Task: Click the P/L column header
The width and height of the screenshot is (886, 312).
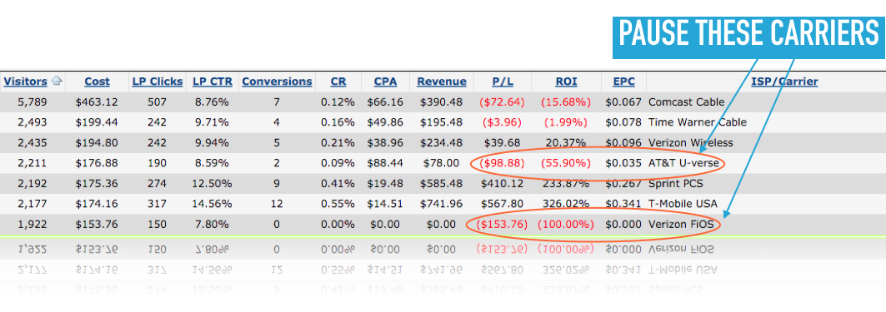Action: 503,82
